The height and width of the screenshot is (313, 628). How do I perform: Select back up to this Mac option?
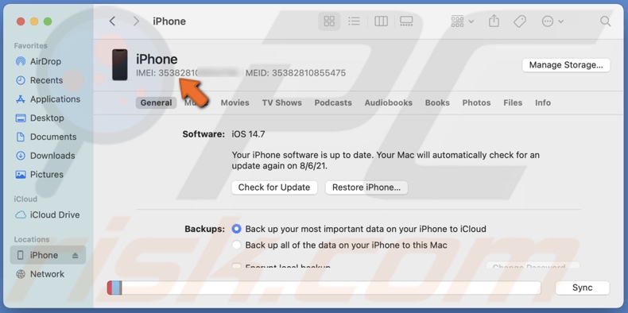click(237, 245)
